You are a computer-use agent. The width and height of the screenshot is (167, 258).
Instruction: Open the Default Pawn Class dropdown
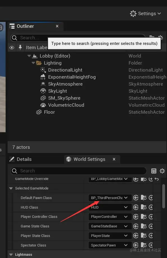click(110, 198)
